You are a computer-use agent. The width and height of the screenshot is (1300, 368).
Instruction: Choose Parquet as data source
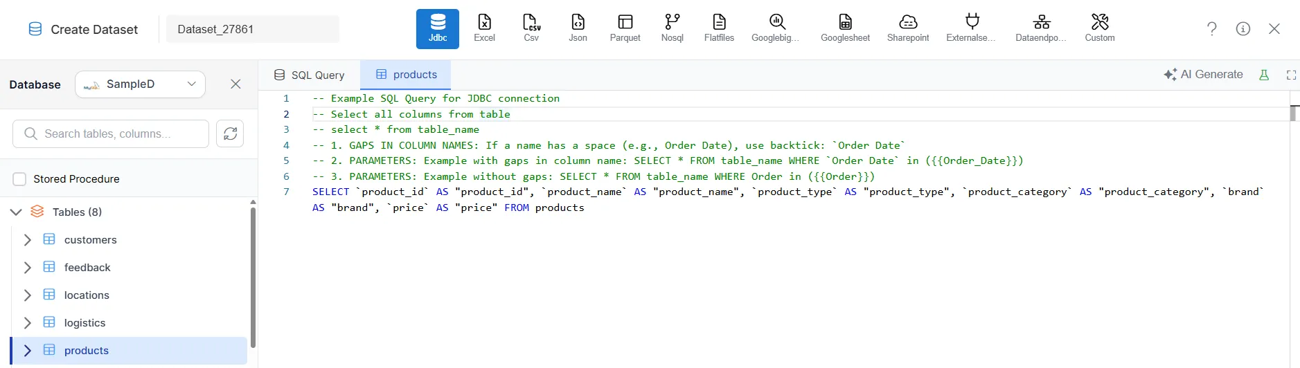click(x=625, y=29)
